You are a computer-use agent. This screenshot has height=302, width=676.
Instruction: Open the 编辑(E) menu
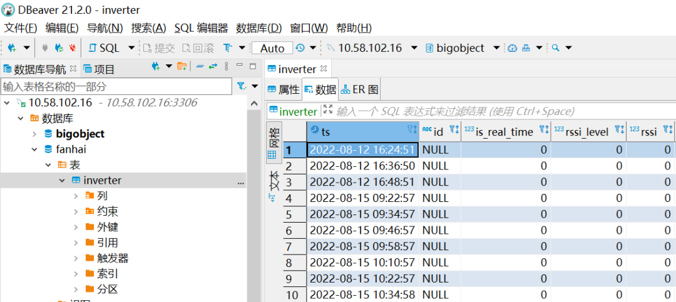61,28
